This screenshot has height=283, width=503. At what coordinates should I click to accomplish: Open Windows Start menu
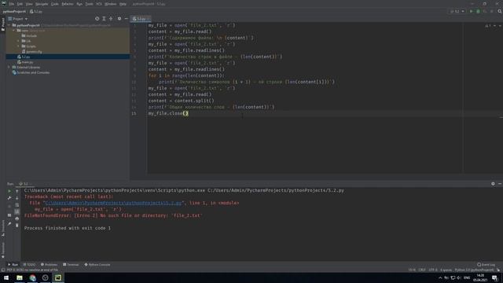point(6,277)
